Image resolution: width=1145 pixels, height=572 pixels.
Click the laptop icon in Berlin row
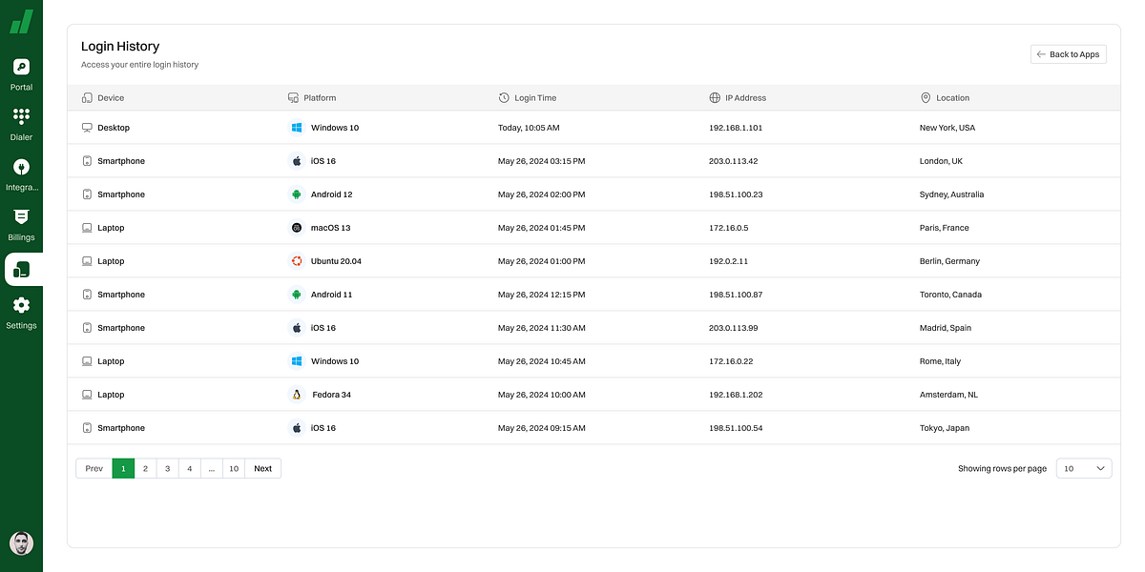(x=87, y=261)
